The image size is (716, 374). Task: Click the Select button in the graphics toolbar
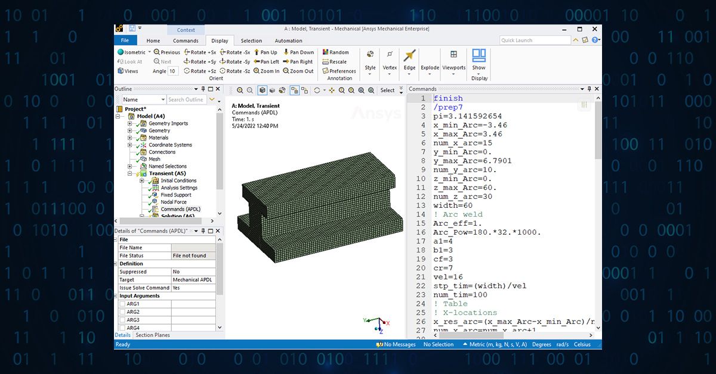point(387,91)
